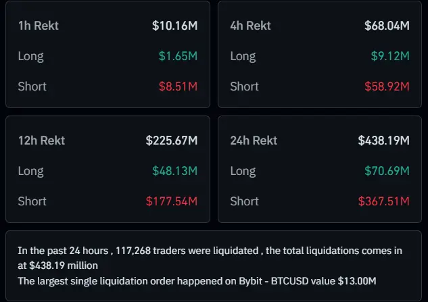Click the Bybit BTCUSD largest liquidation line
428x302 pixels.
coord(197,281)
